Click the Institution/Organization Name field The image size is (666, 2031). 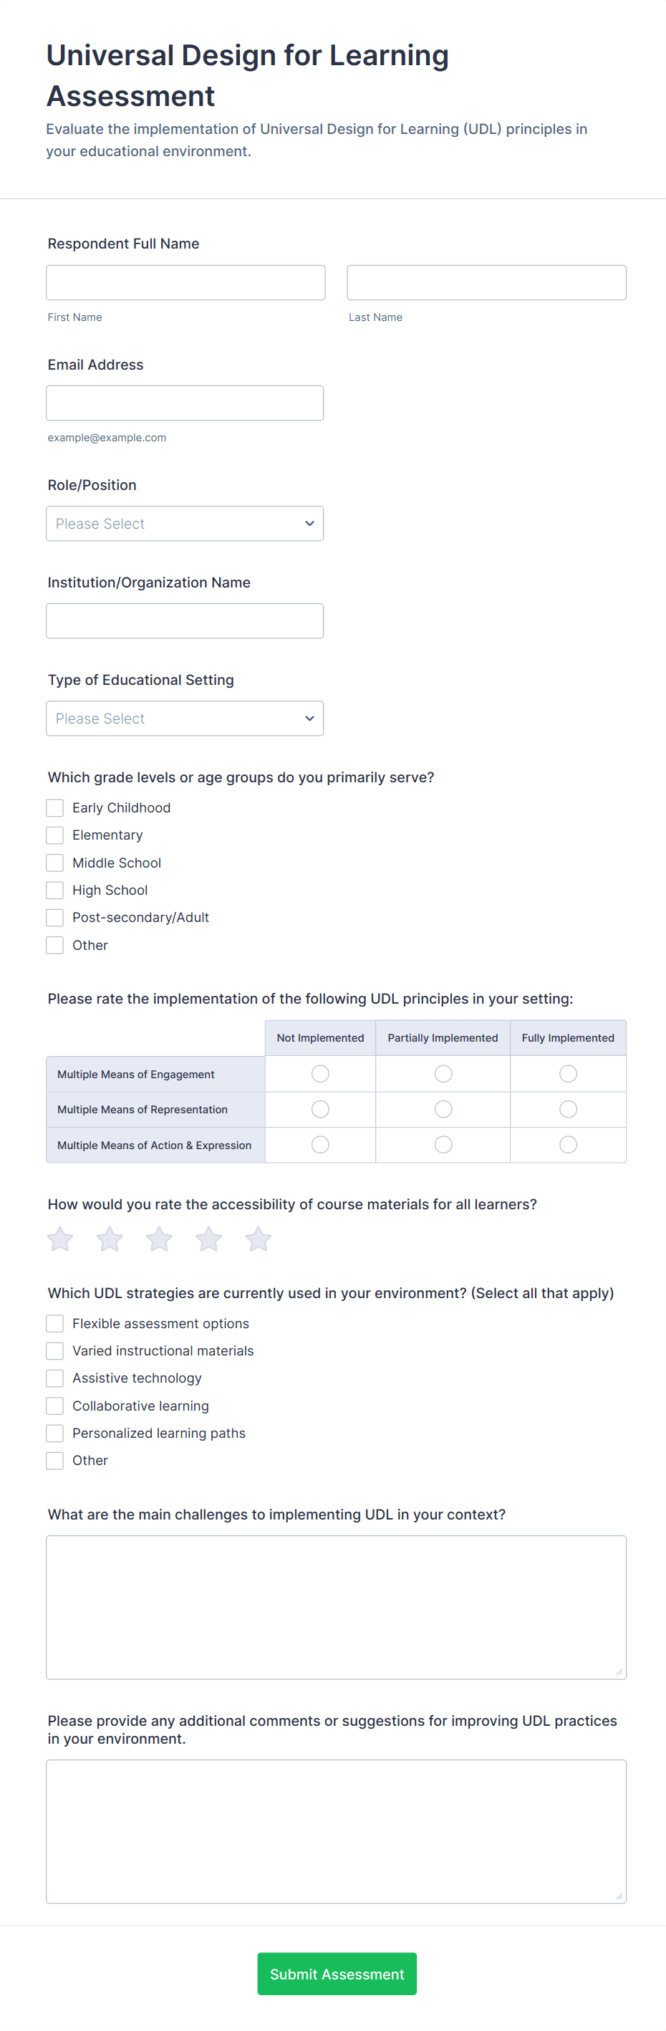point(185,621)
